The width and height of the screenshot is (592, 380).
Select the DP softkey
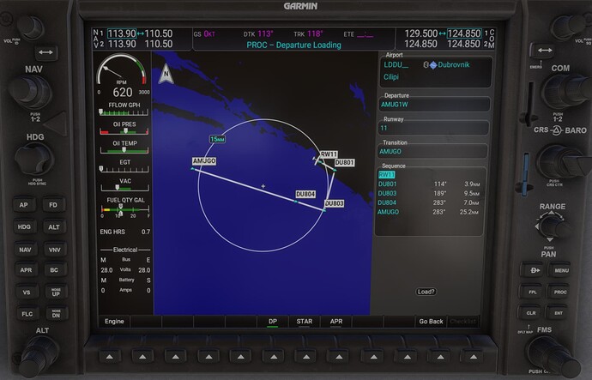(273, 321)
